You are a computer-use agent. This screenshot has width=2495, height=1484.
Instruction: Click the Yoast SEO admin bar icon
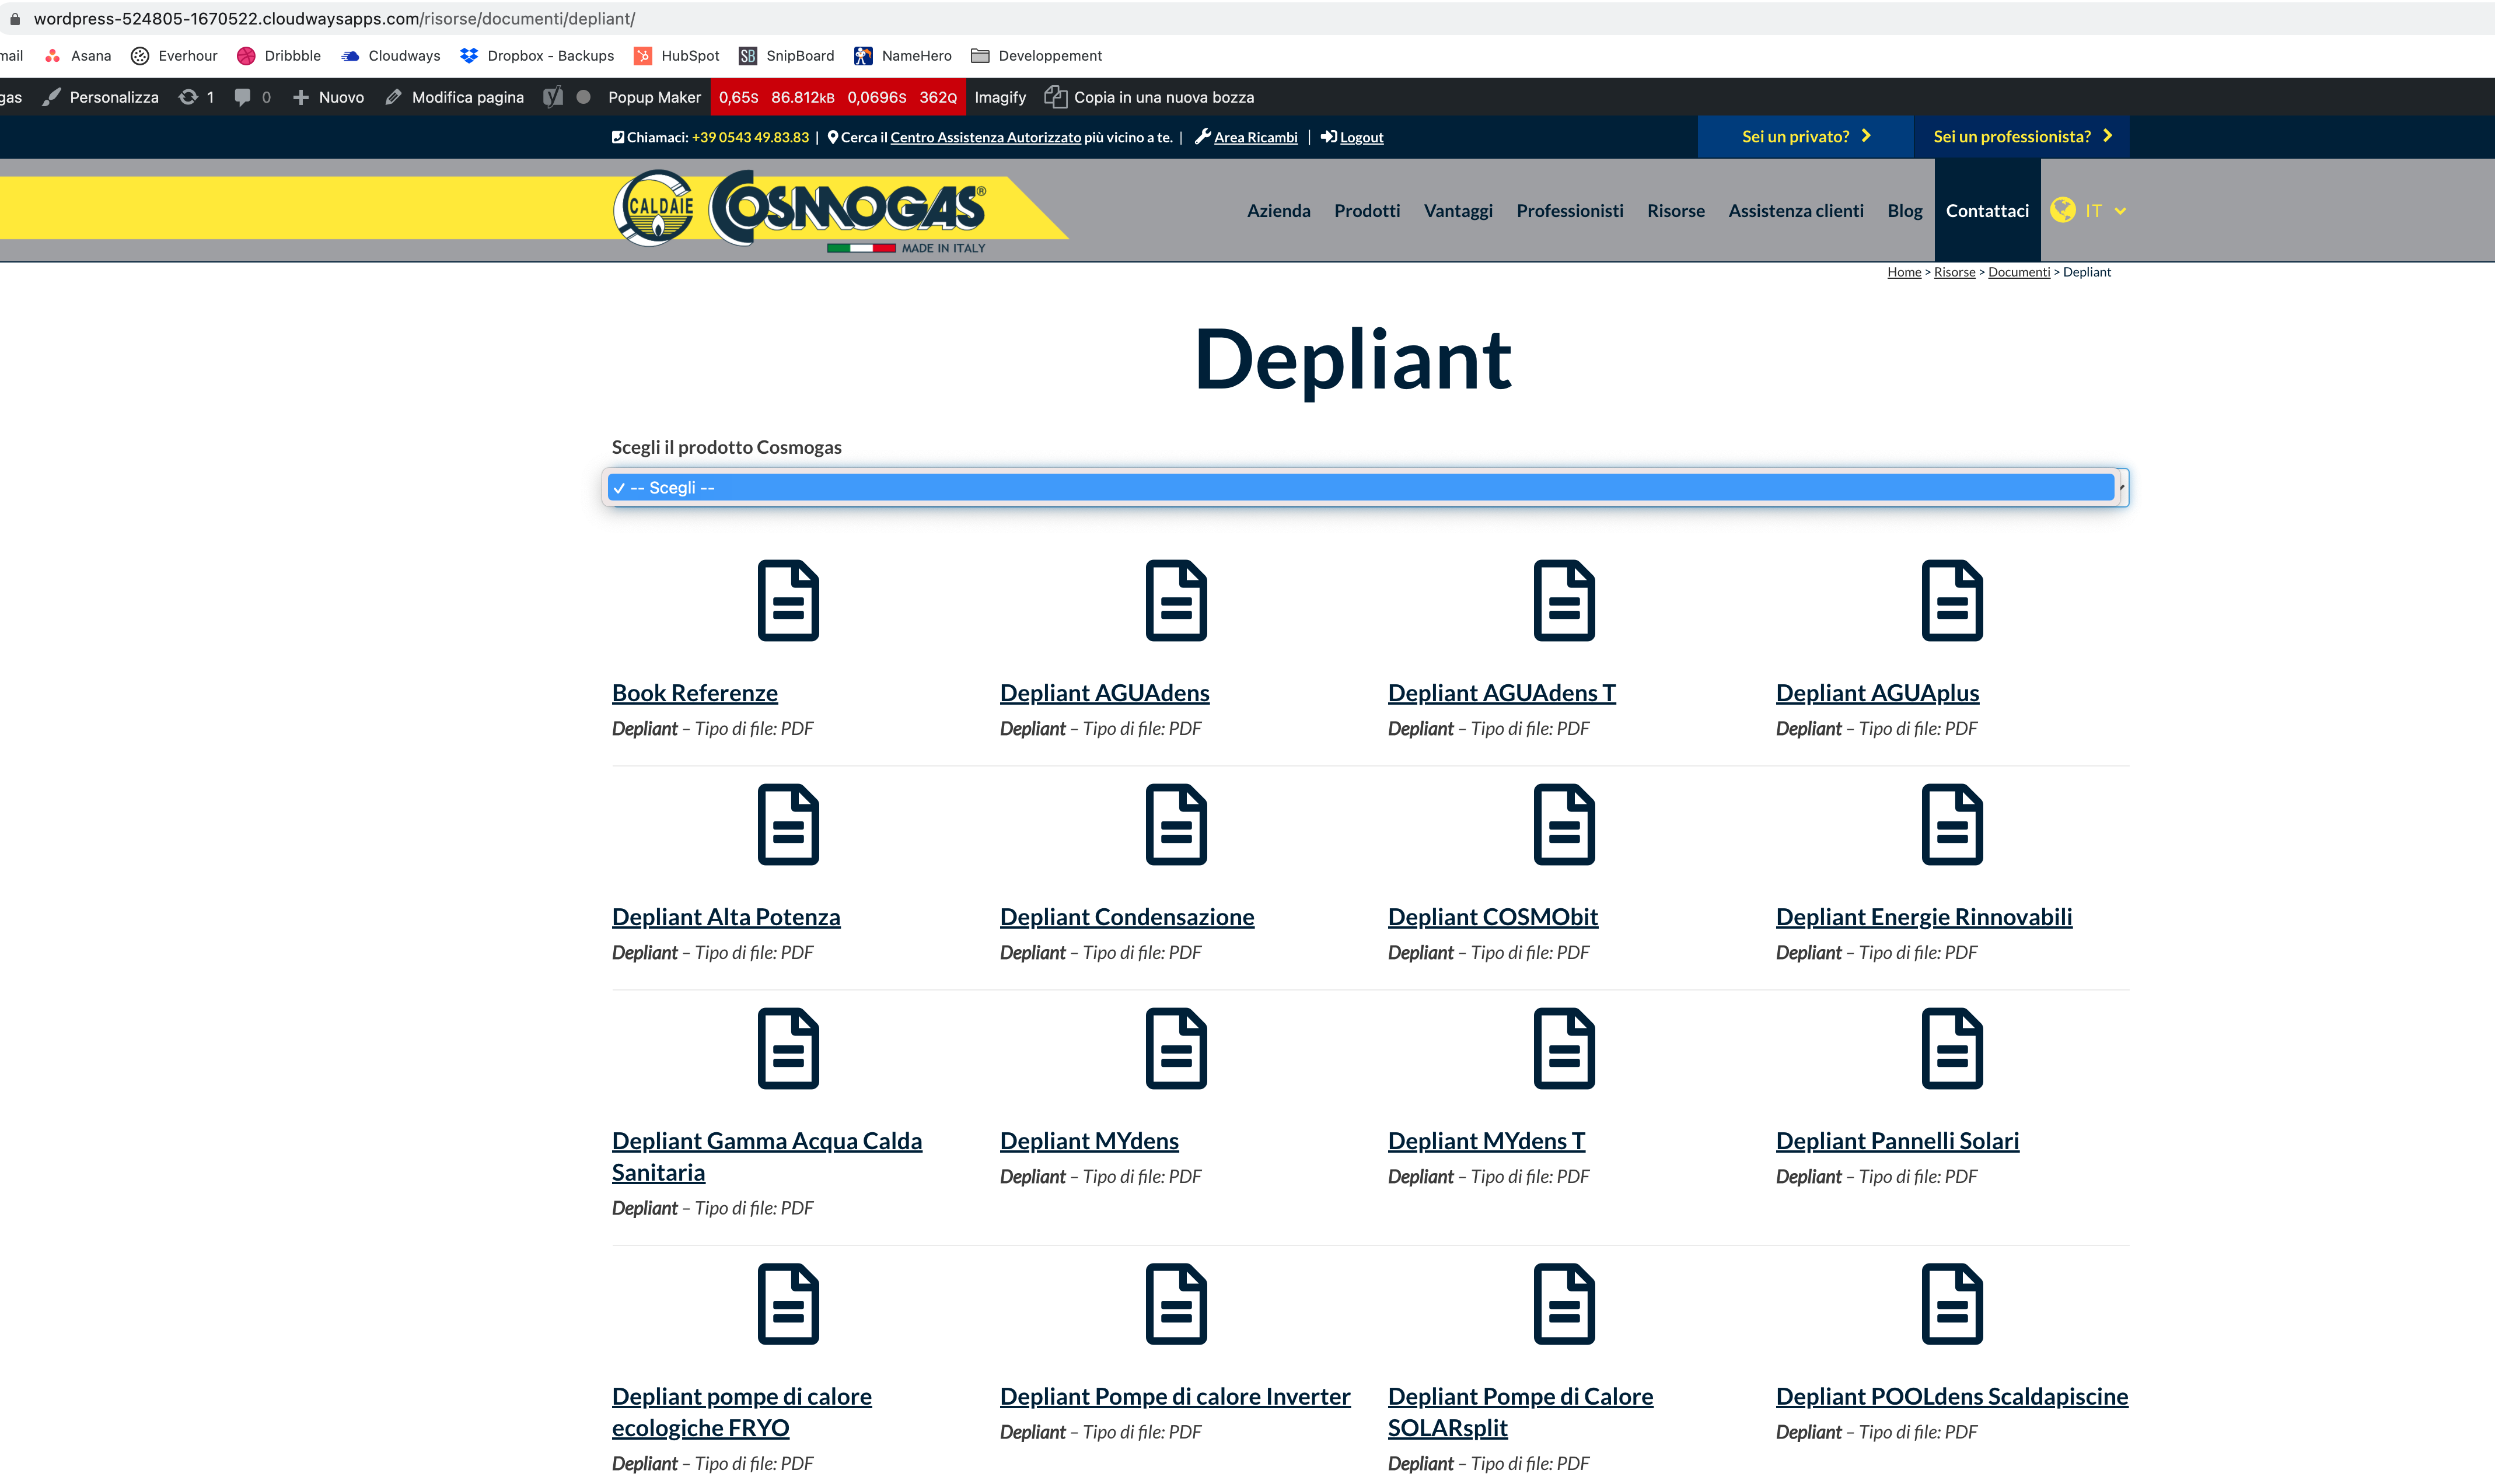(553, 97)
